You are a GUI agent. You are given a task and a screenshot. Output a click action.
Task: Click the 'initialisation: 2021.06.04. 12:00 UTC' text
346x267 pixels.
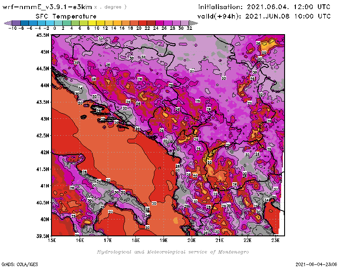coord(264,7)
